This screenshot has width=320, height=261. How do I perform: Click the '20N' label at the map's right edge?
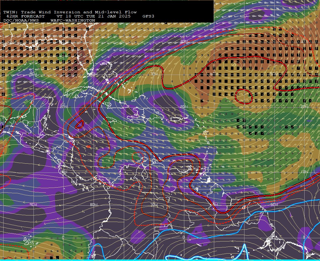(304, 107)
